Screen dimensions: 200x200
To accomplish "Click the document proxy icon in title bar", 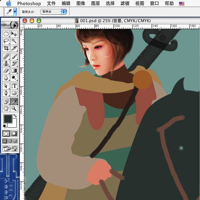I will (x=77, y=21).
